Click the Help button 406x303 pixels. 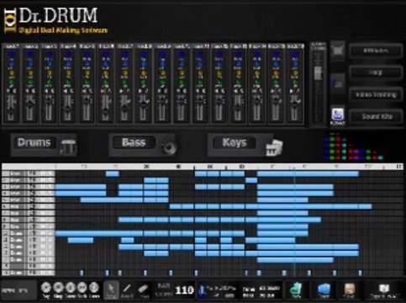point(376,72)
